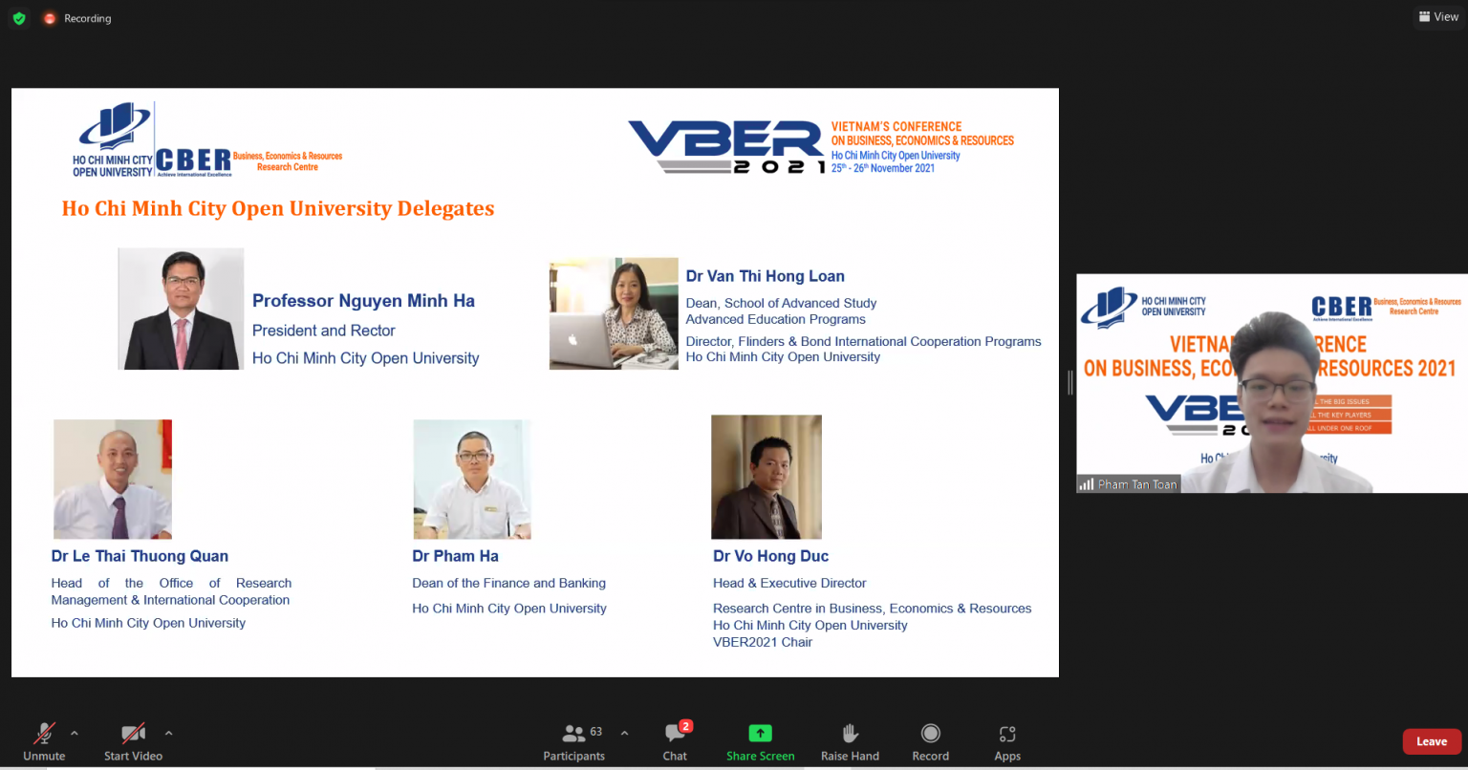Click 'Head & Executive Director' text

[789, 583]
